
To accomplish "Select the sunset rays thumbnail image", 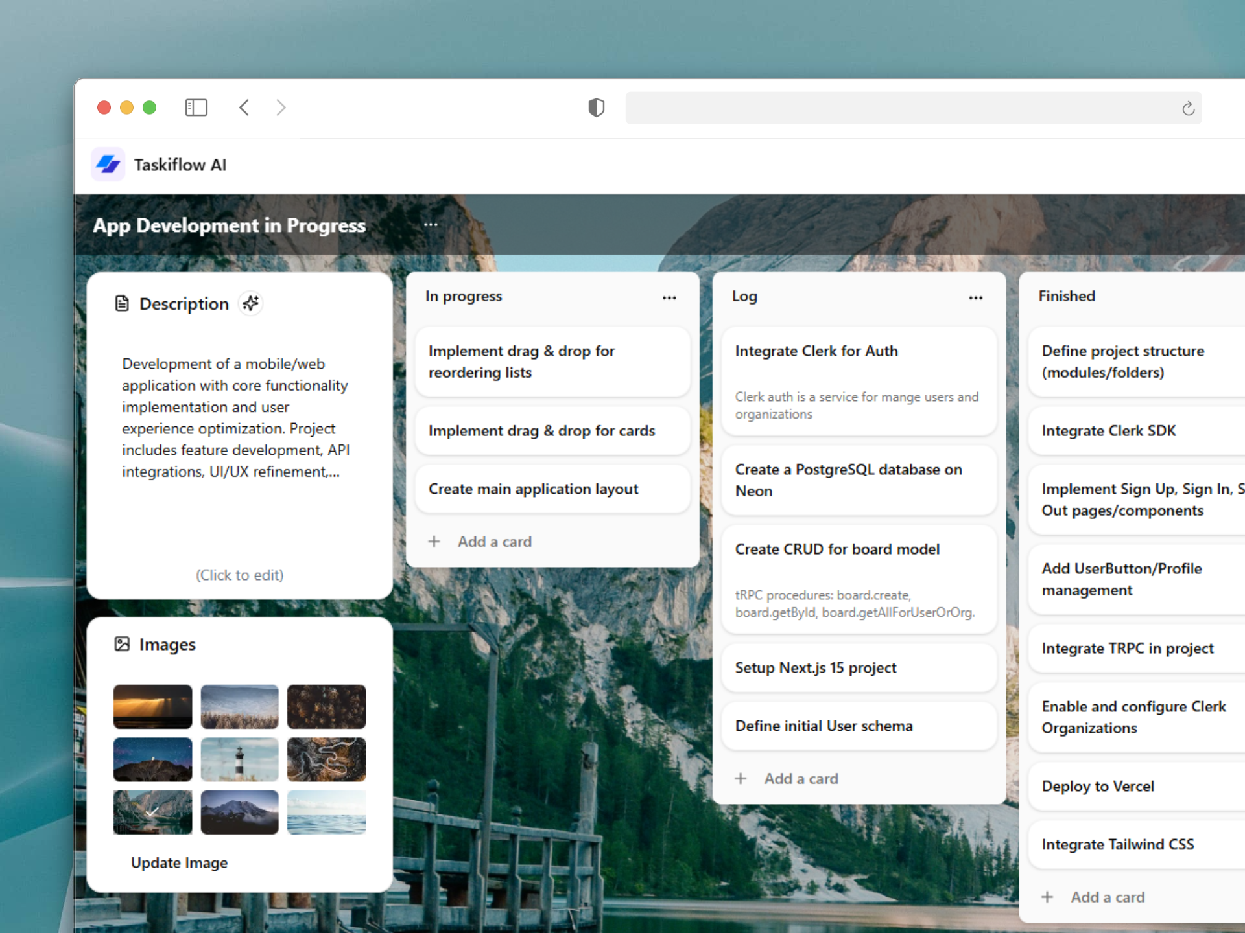I will 152,707.
